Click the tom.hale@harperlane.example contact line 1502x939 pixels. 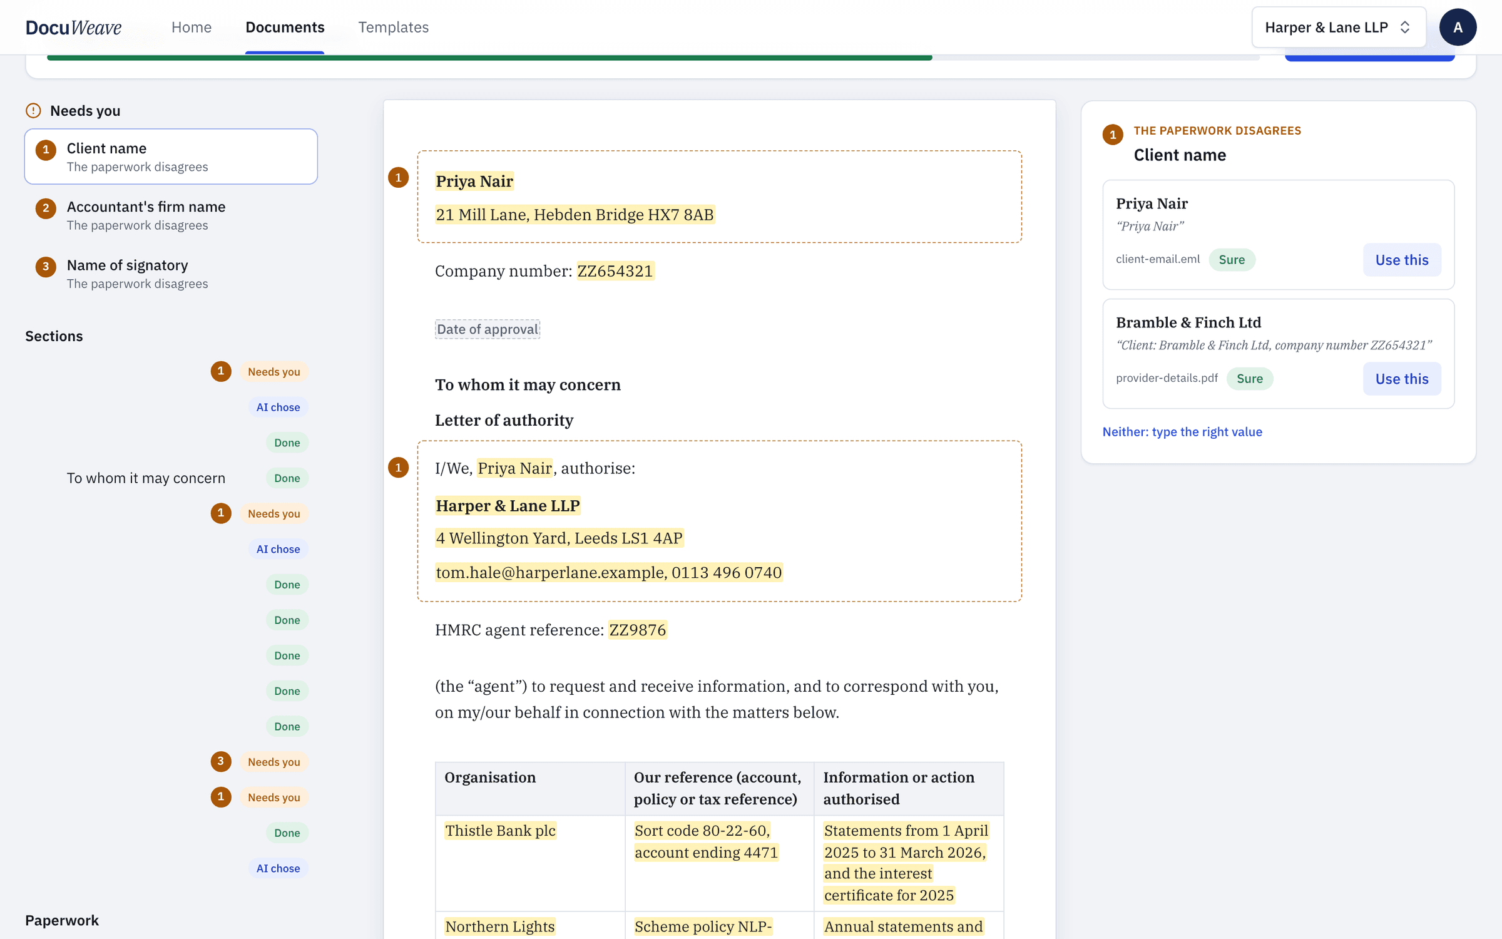[x=608, y=572]
